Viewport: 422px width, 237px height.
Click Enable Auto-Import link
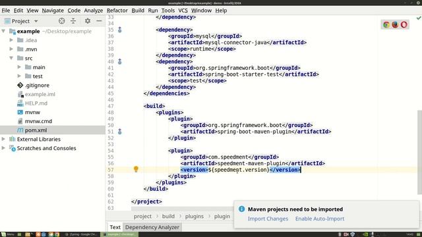[320, 219]
